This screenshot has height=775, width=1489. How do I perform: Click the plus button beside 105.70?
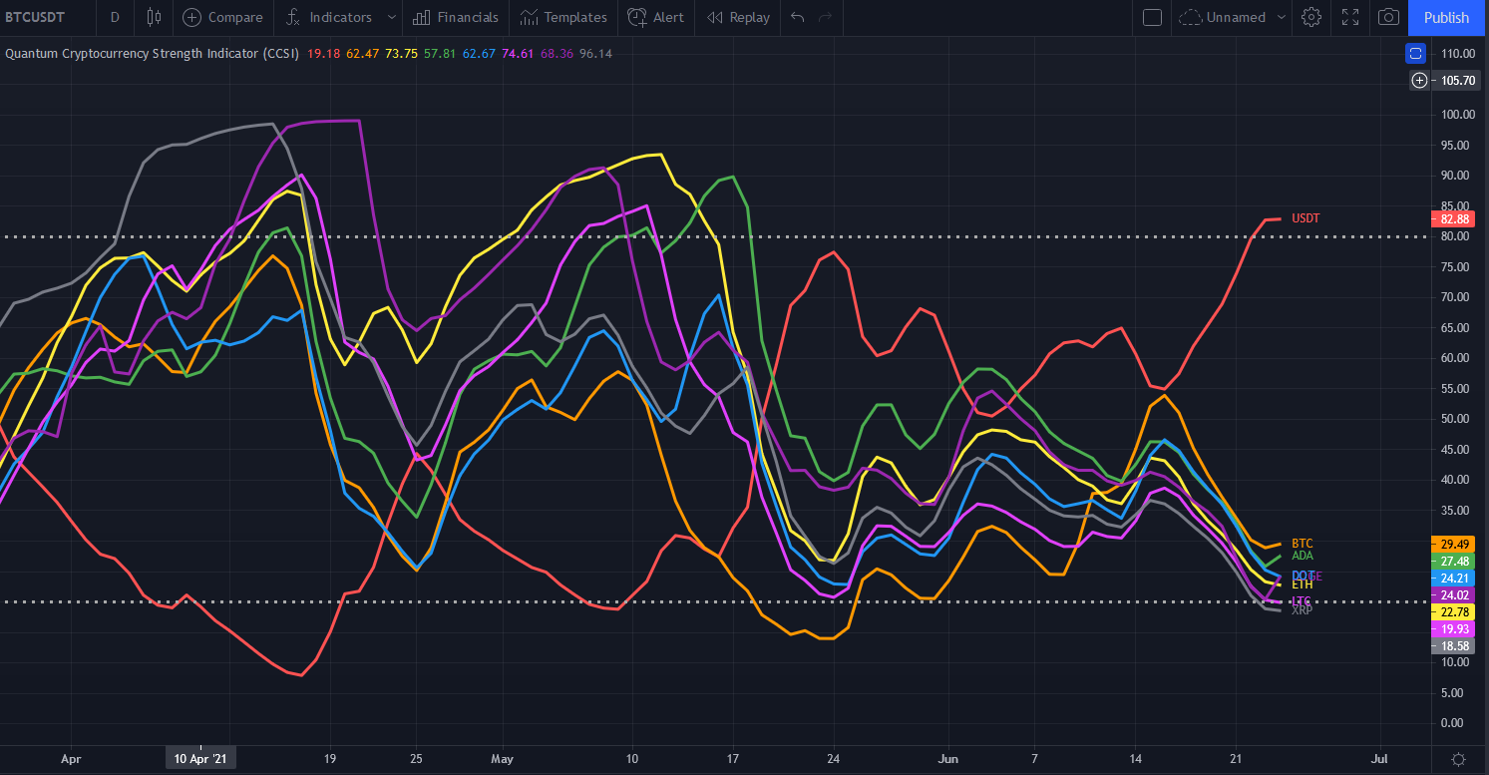tap(1420, 80)
